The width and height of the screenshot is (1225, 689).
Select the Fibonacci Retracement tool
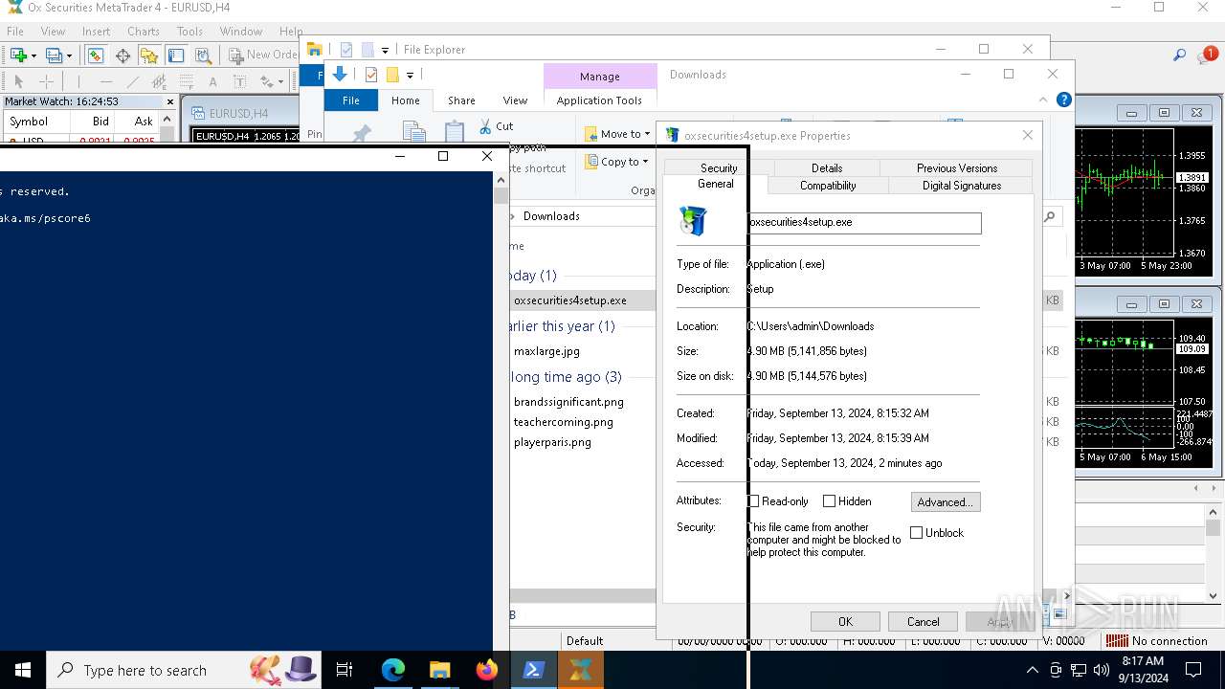(187, 82)
